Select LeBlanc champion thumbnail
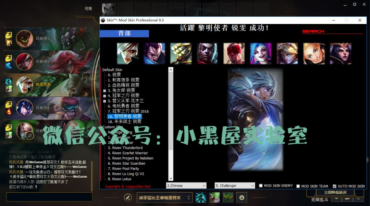 [341, 53]
